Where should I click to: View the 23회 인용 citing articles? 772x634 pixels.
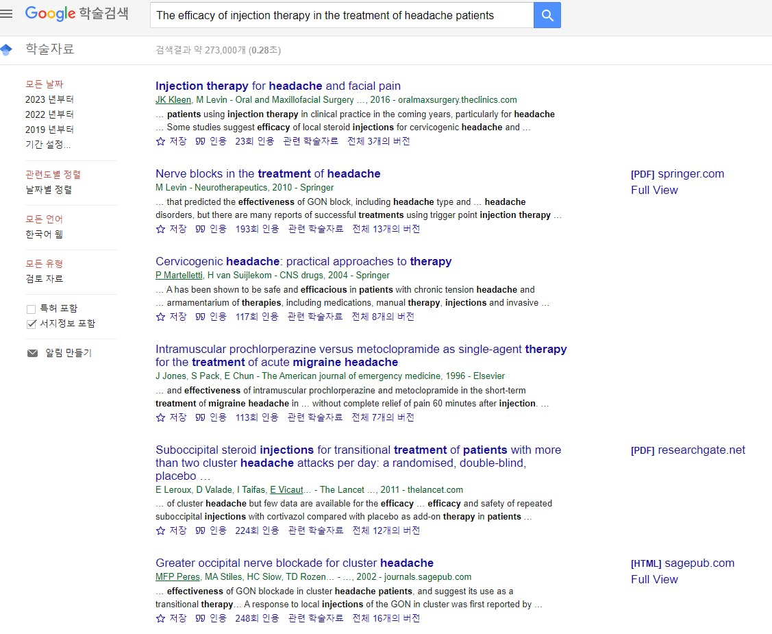tap(255, 141)
